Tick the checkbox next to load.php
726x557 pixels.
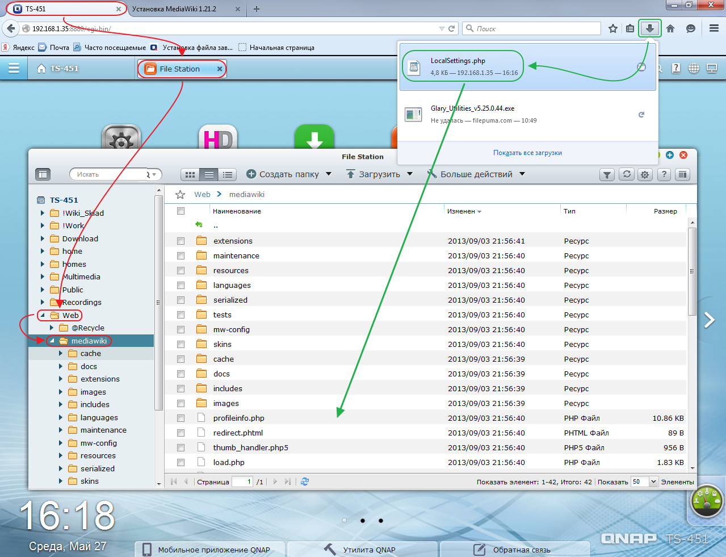181,463
